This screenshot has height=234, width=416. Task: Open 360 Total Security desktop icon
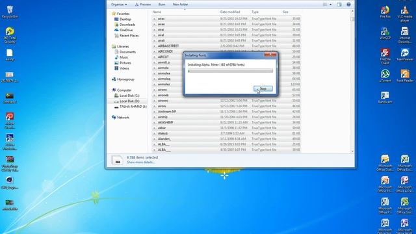click(10, 35)
